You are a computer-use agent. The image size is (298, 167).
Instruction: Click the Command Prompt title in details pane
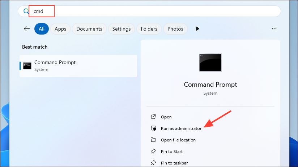(210, 85)
